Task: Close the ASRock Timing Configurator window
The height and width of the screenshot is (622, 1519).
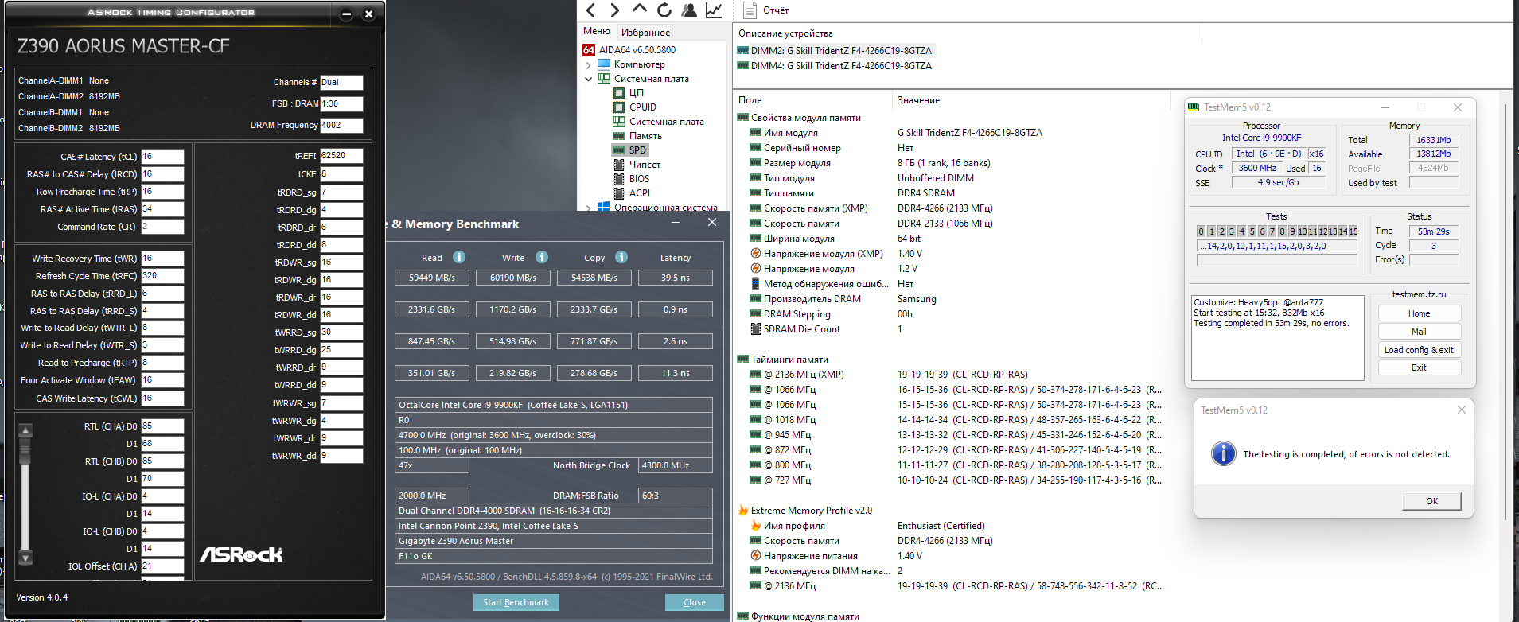Action: coord(368,14)
